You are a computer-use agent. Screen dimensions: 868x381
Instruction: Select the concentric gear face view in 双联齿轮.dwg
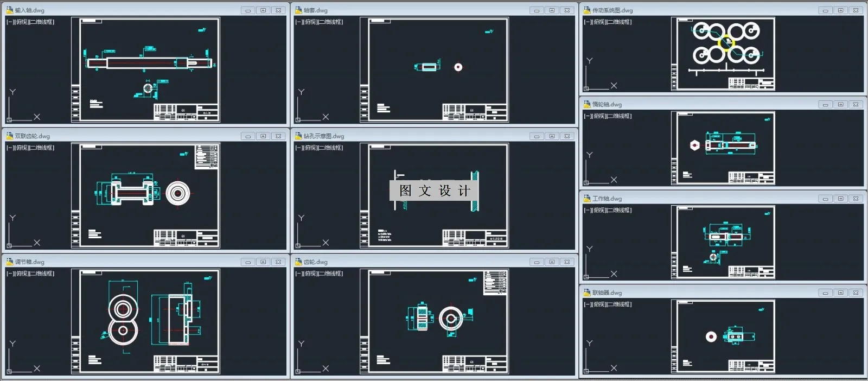click(x=178, y=193)
